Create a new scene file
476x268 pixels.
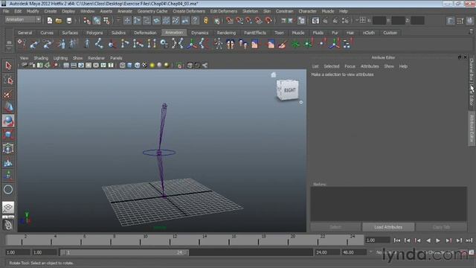pyautogui.click(x=50, y=20)
